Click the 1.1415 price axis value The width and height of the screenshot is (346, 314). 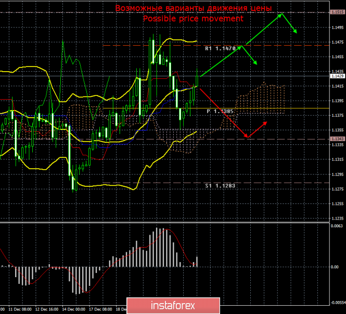pos(338,86)
